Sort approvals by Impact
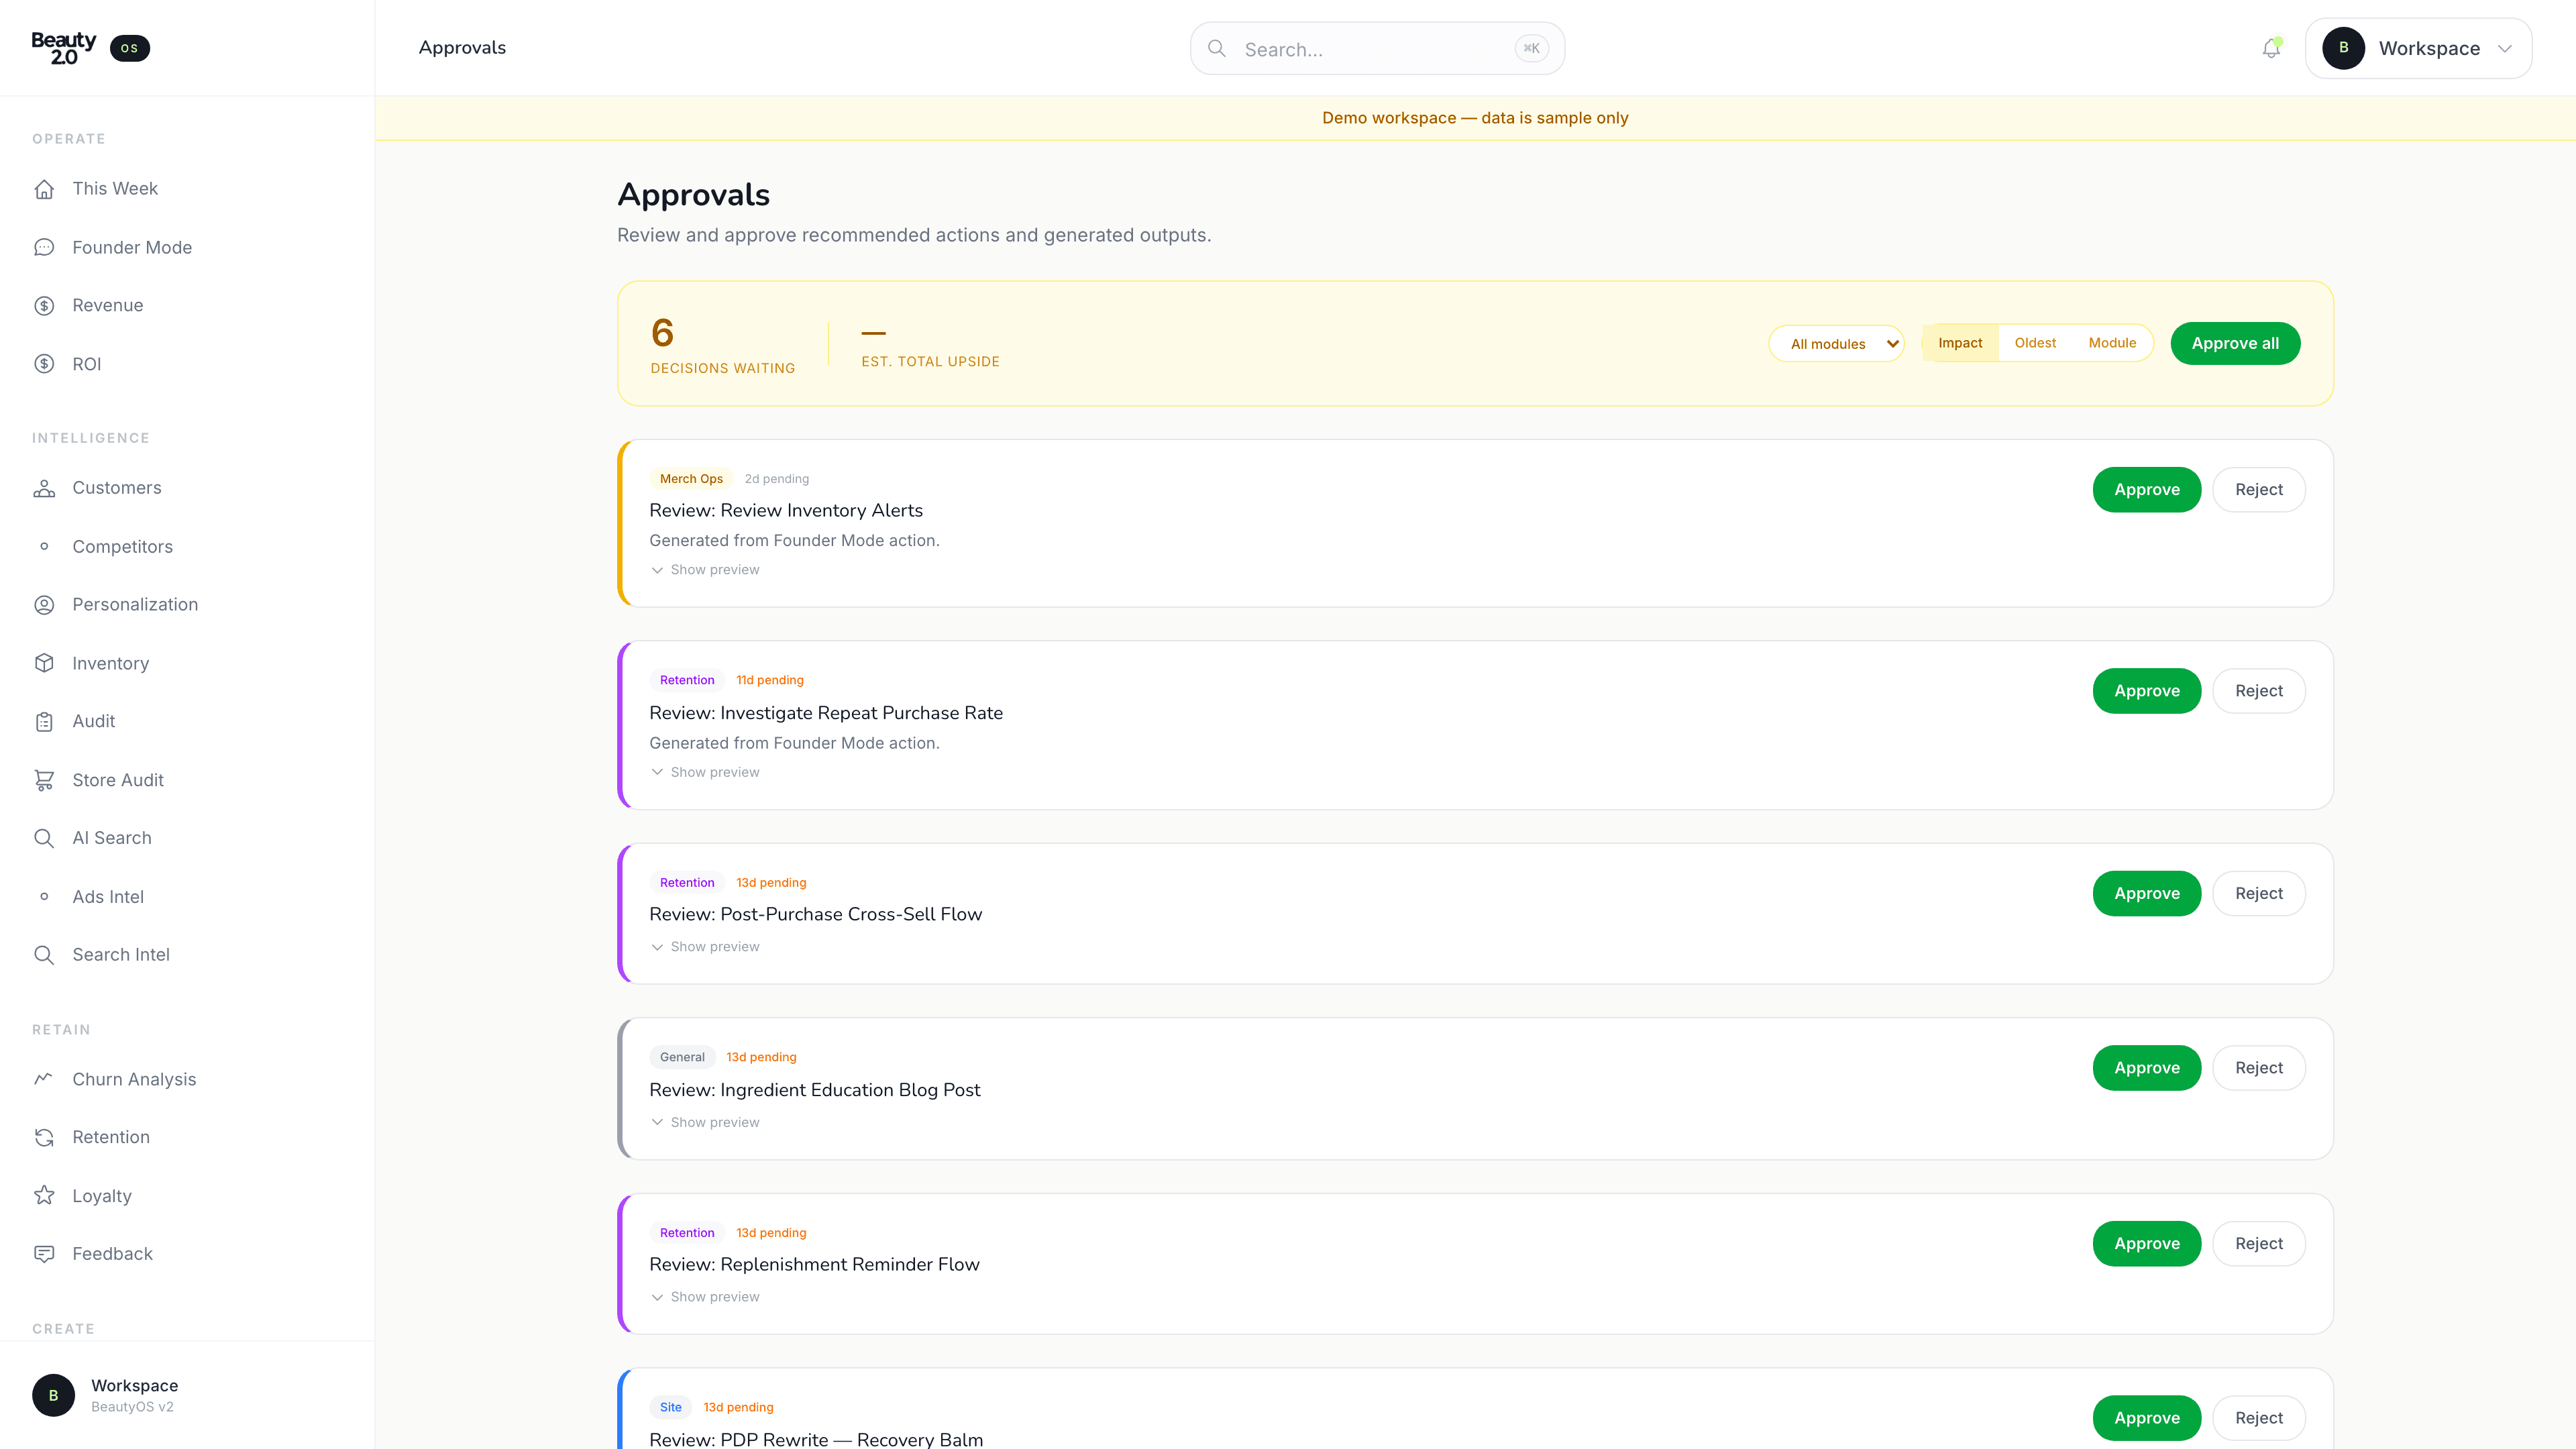This screenshot has height=1449, width=2576. (1960, 343)
